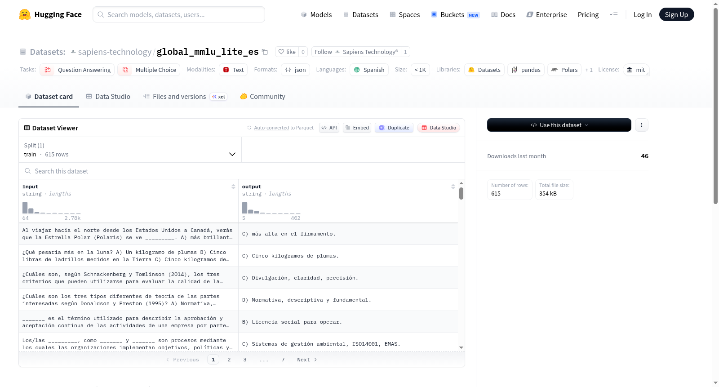Open the sapiens-technology organization link
Viewport: 719px width, 387px height.
coord(115,52)
